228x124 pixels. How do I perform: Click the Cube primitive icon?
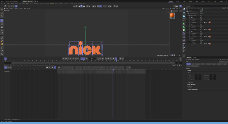184,16
